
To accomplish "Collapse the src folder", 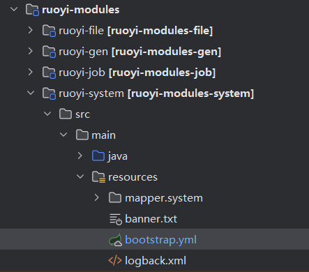I will coord(47,114).
